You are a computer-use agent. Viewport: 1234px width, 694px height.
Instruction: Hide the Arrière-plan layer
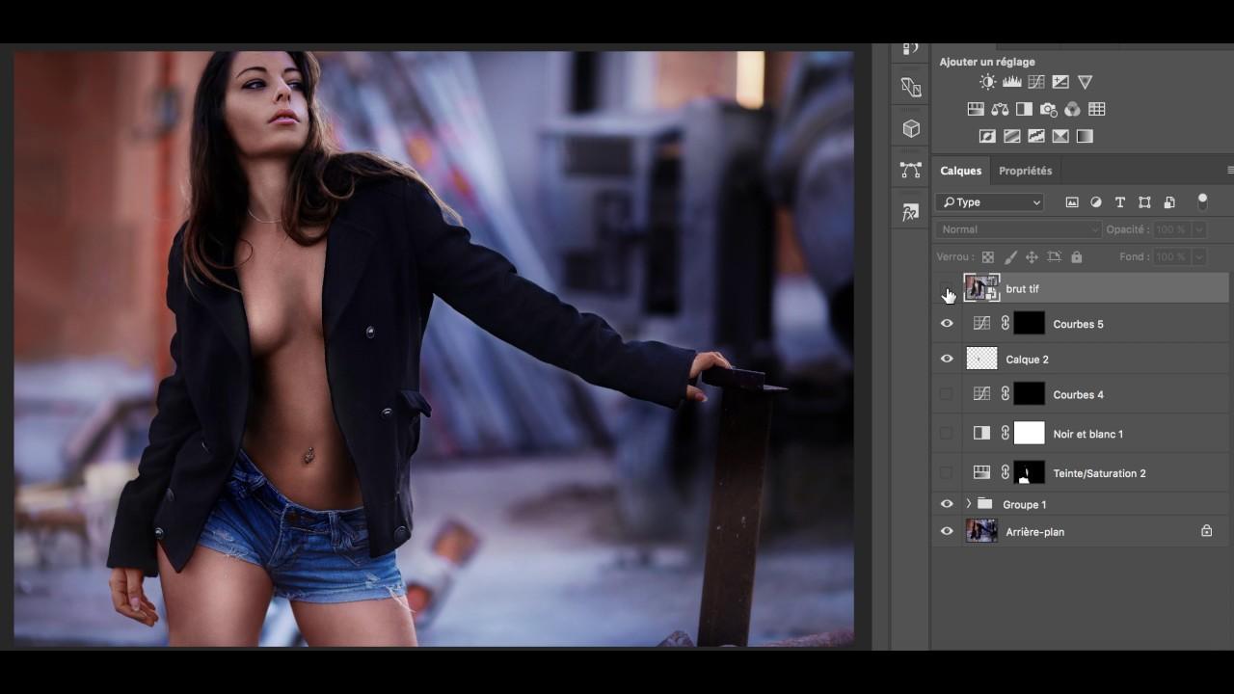point(947,531)
